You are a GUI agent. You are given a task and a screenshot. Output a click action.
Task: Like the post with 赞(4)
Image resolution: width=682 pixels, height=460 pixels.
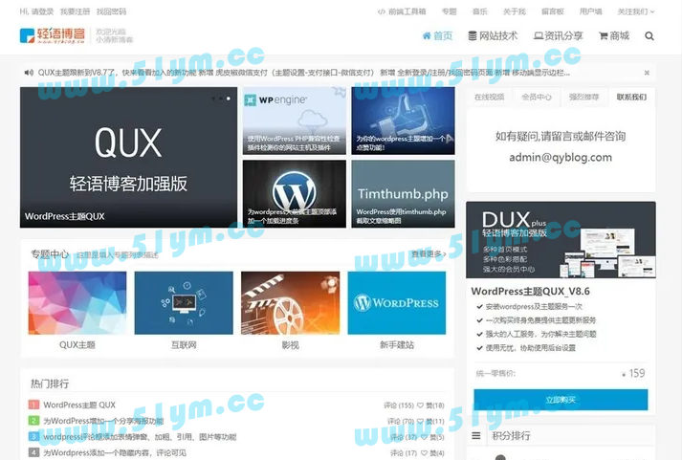[432, 453]
